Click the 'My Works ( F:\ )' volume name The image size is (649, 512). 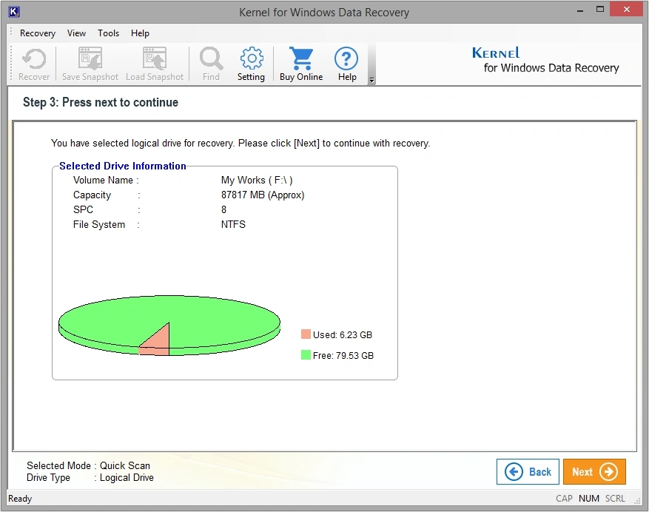pyautogui.click(x=257, y=180)
